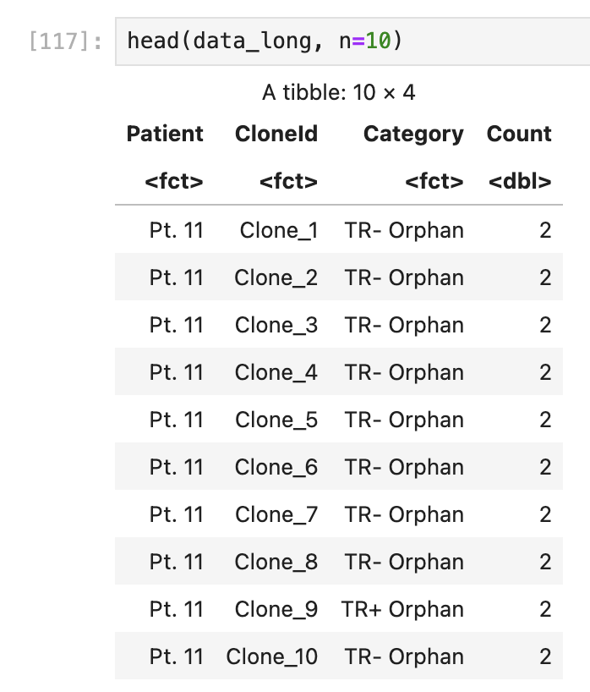Click Pt. 11 in the Clone_7 row
Screen dimensions: 590x692
[x=177, y=514]
